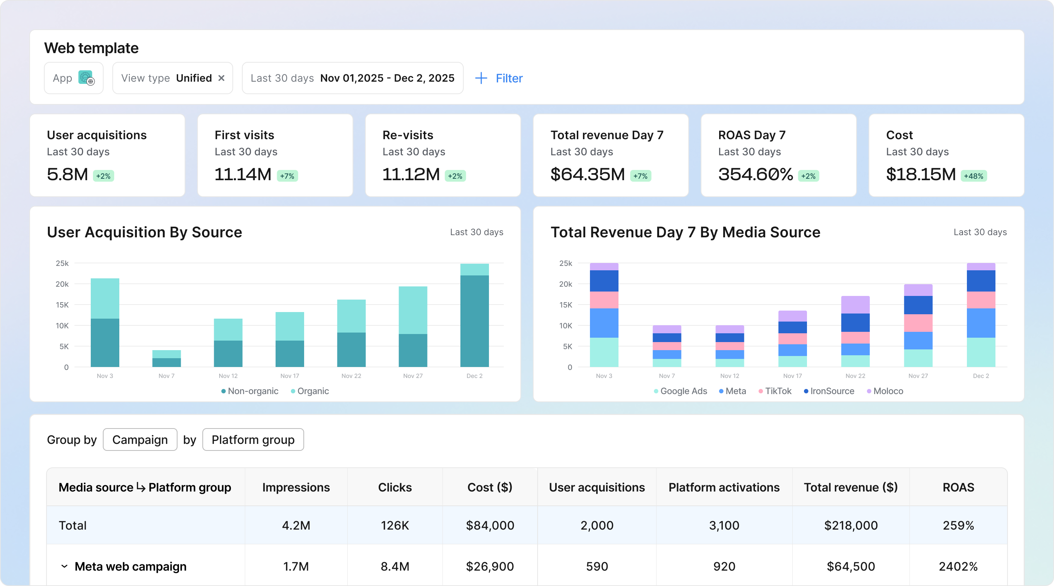Click Media source Platform group header
1054x586 pixels.
coord(145,487)
